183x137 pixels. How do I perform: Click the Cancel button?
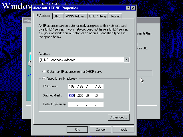100,130
